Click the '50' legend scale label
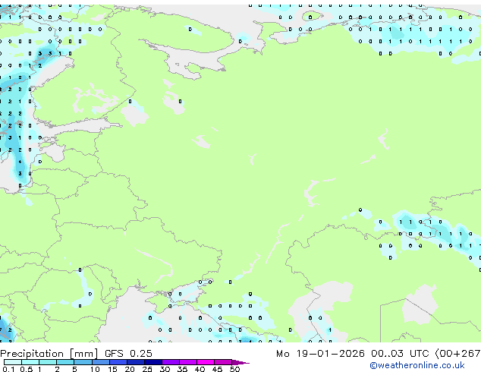This screenshot has height=372, width=481. [234, 369]
